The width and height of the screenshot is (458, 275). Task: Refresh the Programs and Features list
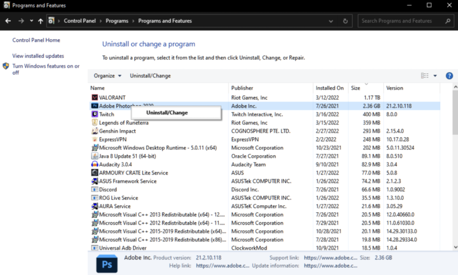coord(345,21)
